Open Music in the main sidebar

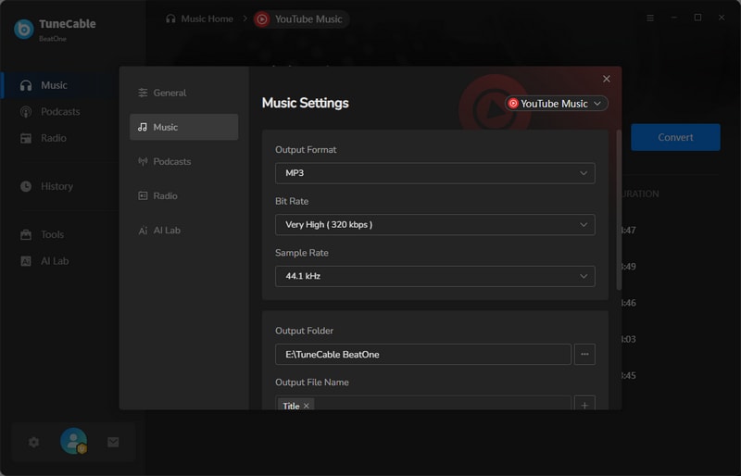coord(59,85)
